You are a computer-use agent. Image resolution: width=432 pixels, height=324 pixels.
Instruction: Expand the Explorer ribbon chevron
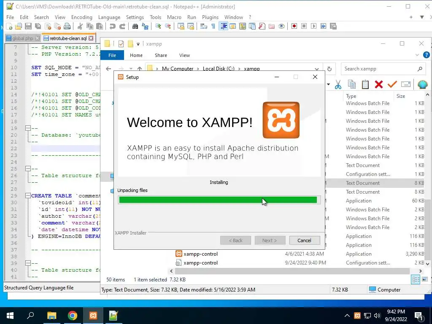(x=417, y=55)
